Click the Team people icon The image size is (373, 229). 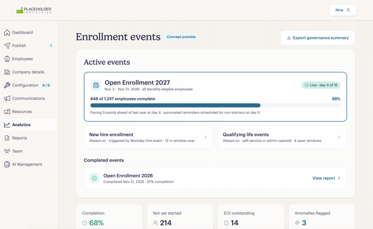[x=7, y=151]
